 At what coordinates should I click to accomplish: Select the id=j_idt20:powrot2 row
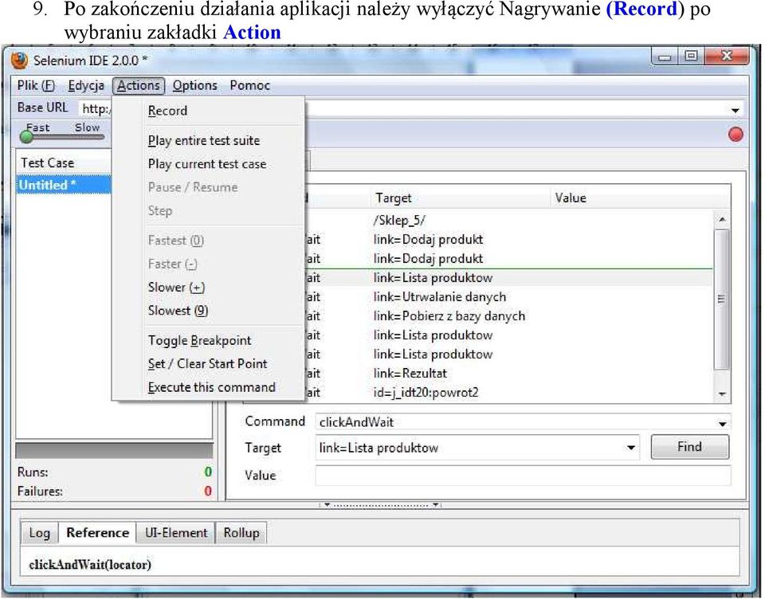(508, 393)
